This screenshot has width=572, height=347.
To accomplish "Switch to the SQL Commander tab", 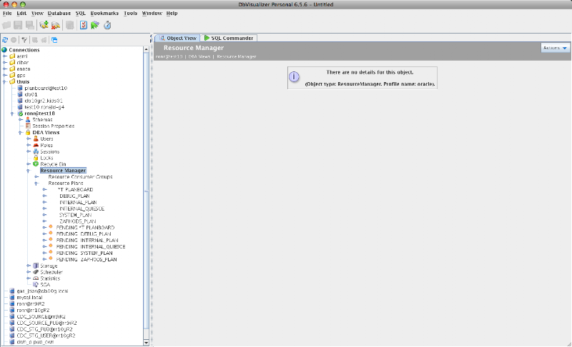I will coord(229,38).
